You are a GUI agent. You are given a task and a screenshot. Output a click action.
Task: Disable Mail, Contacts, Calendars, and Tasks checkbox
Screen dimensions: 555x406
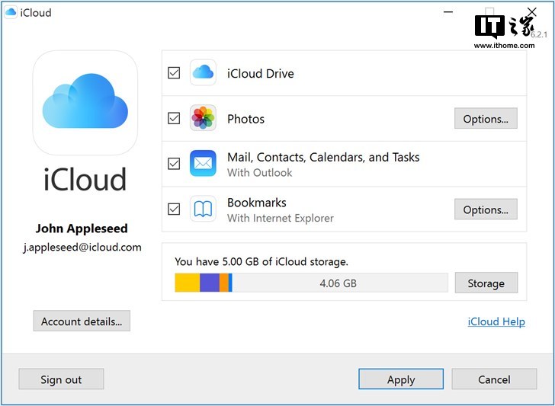[174, 164]
